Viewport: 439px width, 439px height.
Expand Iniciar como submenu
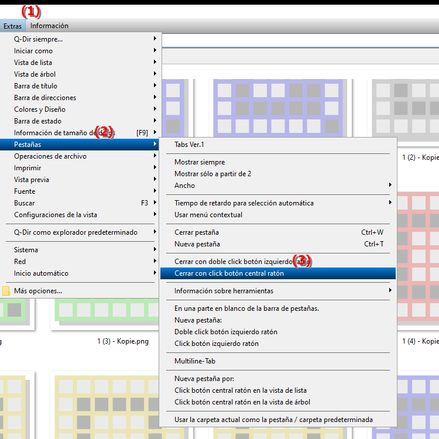point(80,51)
